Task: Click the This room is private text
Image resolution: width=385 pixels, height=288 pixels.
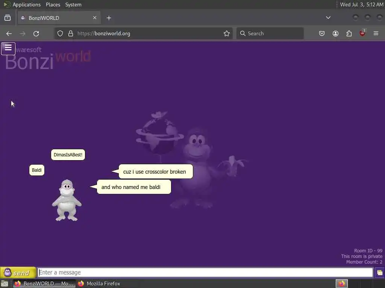Action: pyautogui.click(x=362, y=256)
